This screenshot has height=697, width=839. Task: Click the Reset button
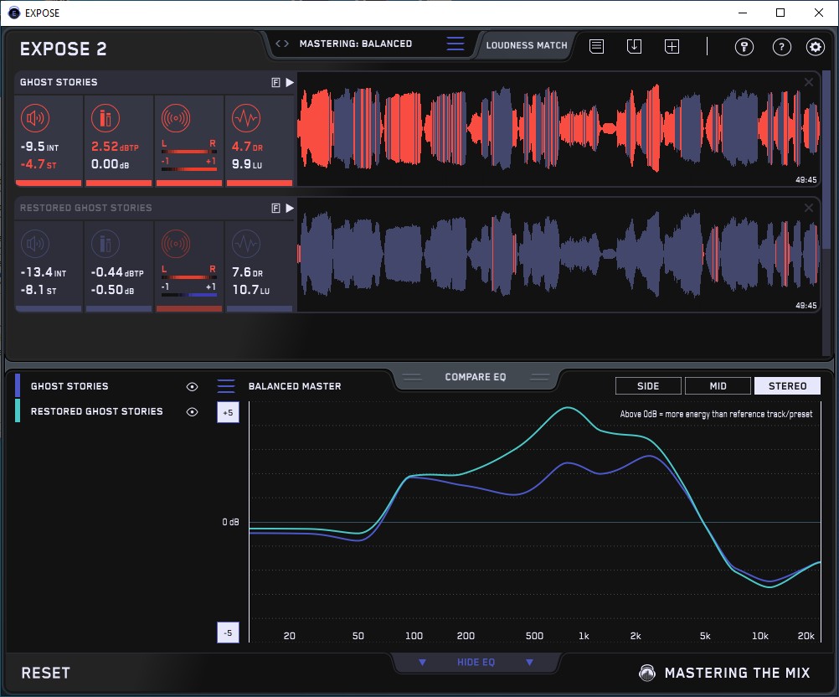[46, 673]
